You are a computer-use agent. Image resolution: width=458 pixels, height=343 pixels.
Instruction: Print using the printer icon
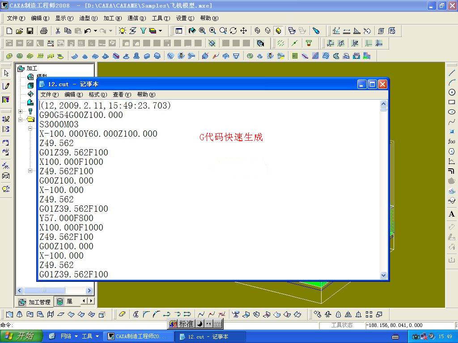click(43, 31)
